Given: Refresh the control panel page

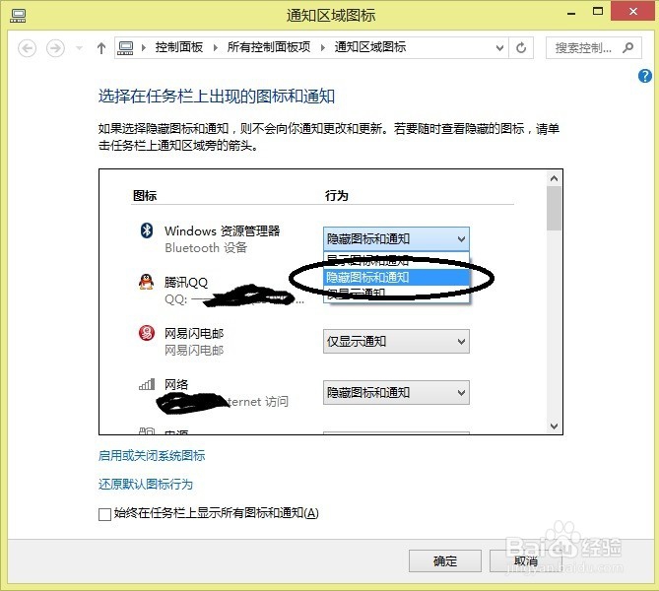Looking at the screenshot, I should (521, 48).
